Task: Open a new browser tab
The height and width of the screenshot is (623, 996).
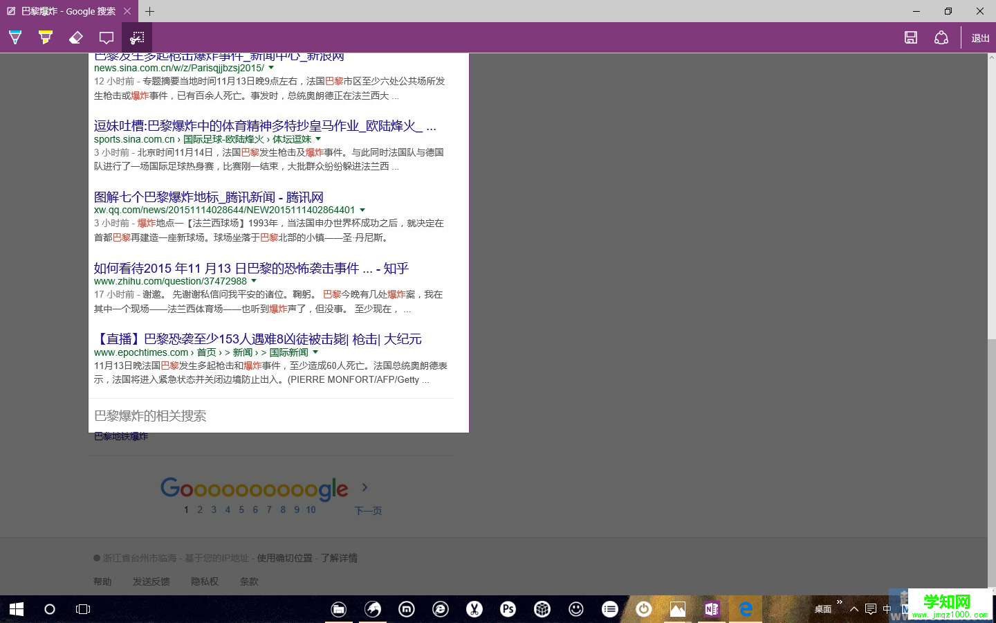Action: (149, 11)
